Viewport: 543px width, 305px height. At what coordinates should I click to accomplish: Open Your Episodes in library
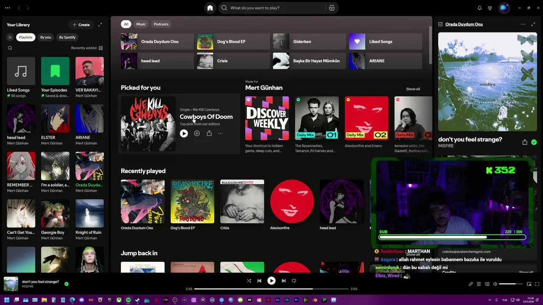(x=55, y=78)
